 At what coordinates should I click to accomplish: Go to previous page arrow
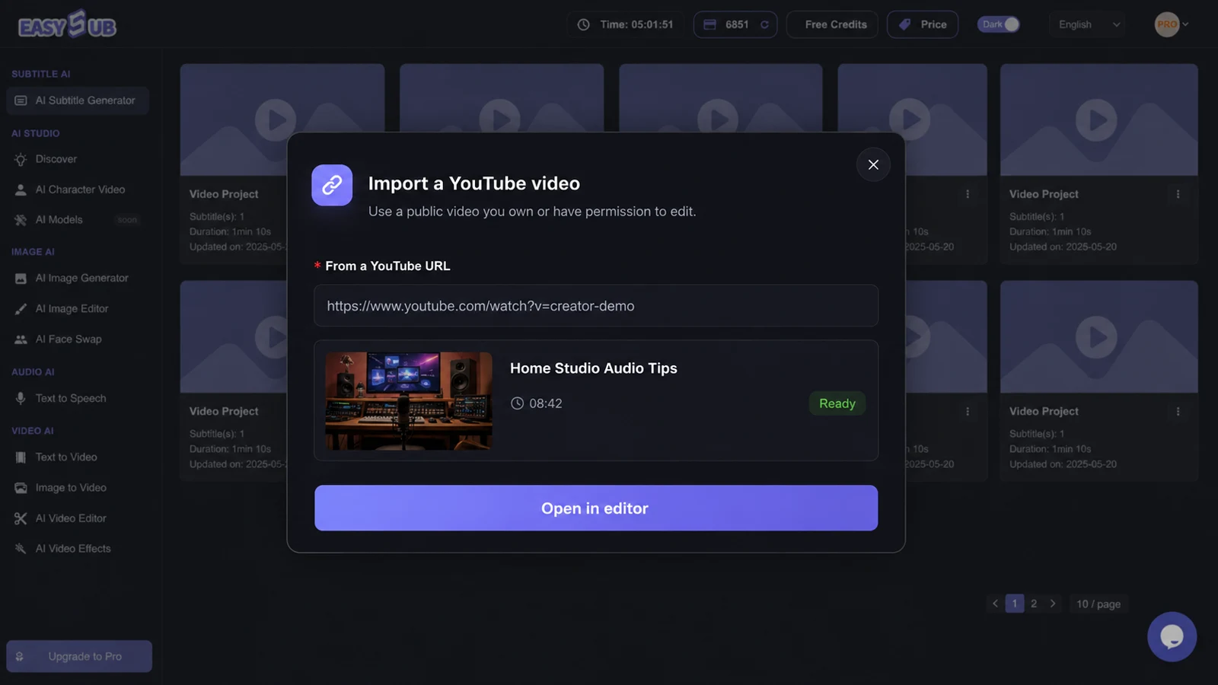995,604
